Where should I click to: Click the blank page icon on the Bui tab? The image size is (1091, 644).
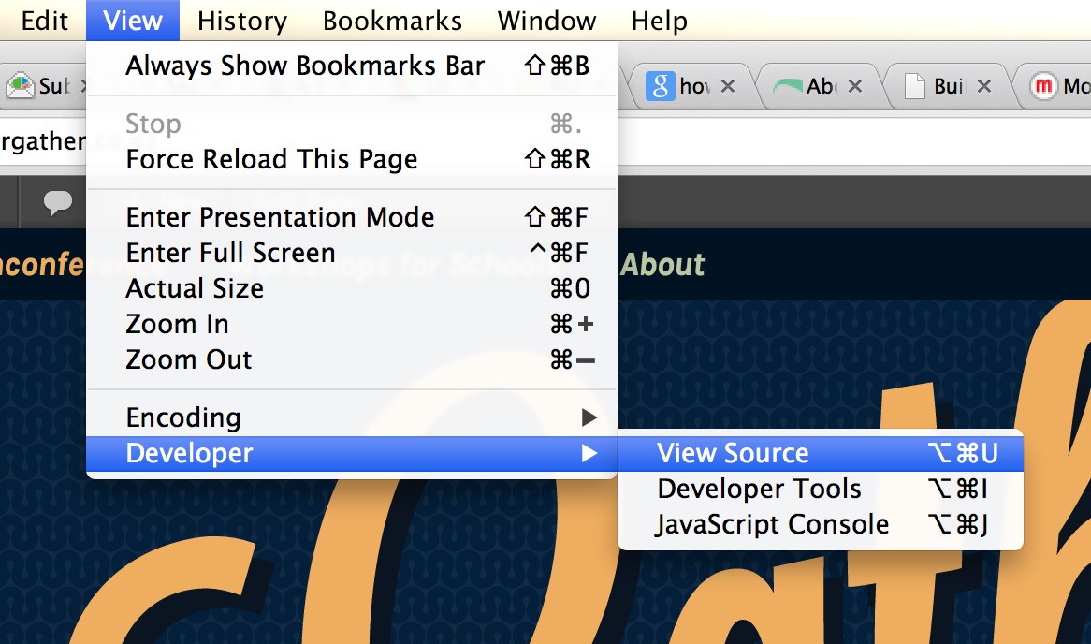pyautogui.click(x=914, y=86)
